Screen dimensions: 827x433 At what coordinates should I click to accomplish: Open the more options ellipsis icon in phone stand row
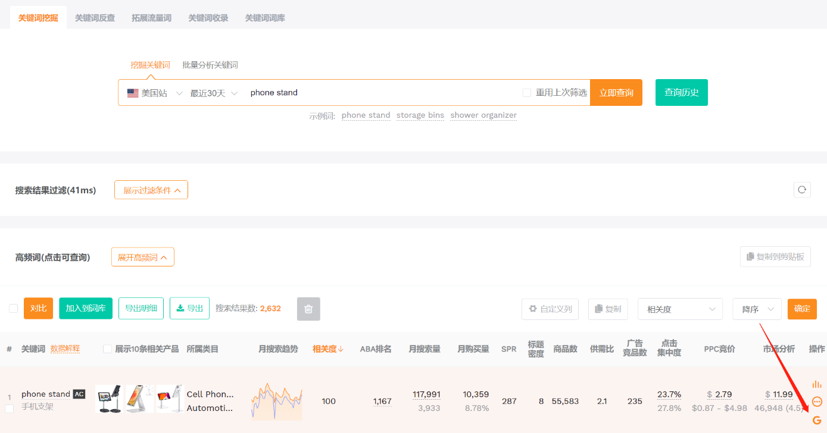817,401
